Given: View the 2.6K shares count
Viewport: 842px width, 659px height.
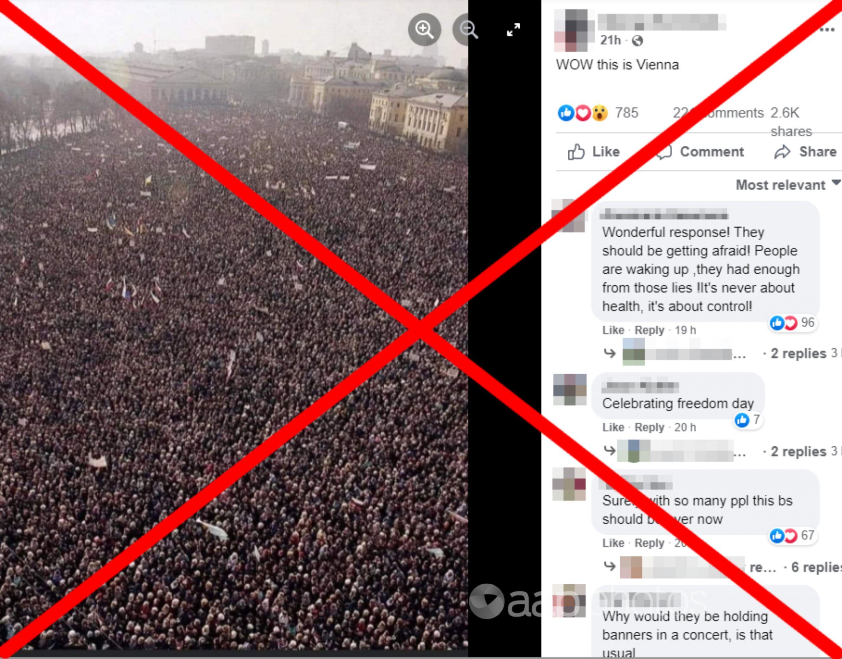Looking at the screenshot, I should pos(791,121).
